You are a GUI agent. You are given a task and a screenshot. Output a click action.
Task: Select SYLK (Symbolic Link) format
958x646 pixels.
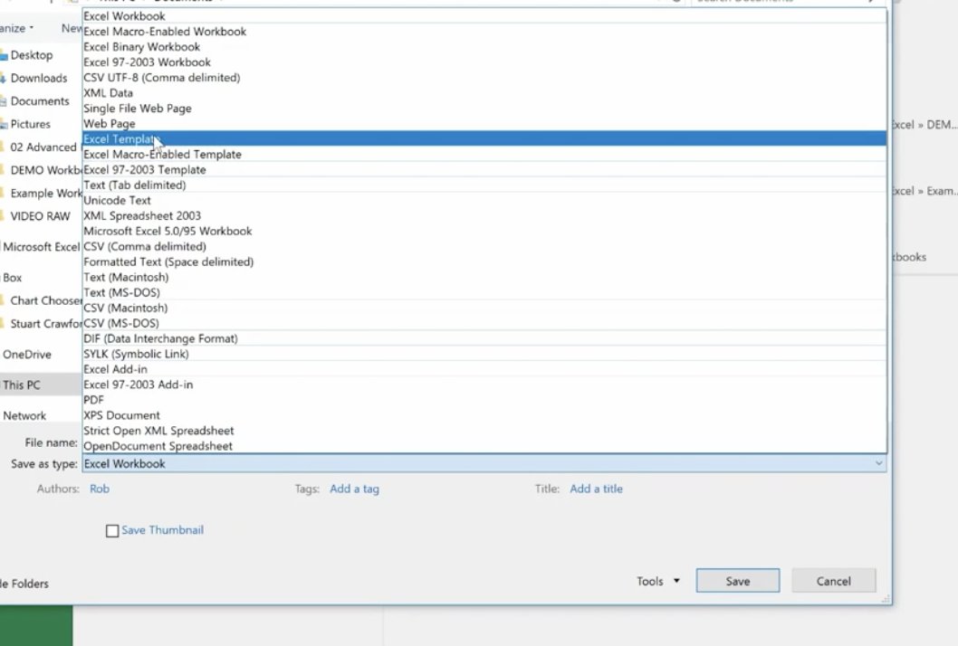click(x=484, y=354)
